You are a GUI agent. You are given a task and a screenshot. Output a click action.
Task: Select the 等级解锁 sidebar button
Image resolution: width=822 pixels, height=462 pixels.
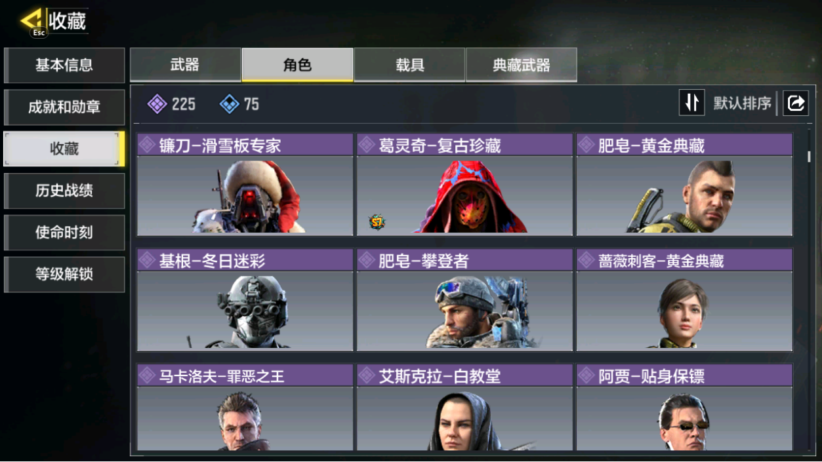[x=64, y=275]
